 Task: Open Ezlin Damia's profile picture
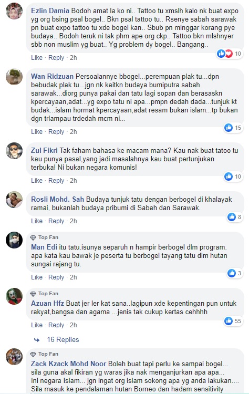click(14, 11)
